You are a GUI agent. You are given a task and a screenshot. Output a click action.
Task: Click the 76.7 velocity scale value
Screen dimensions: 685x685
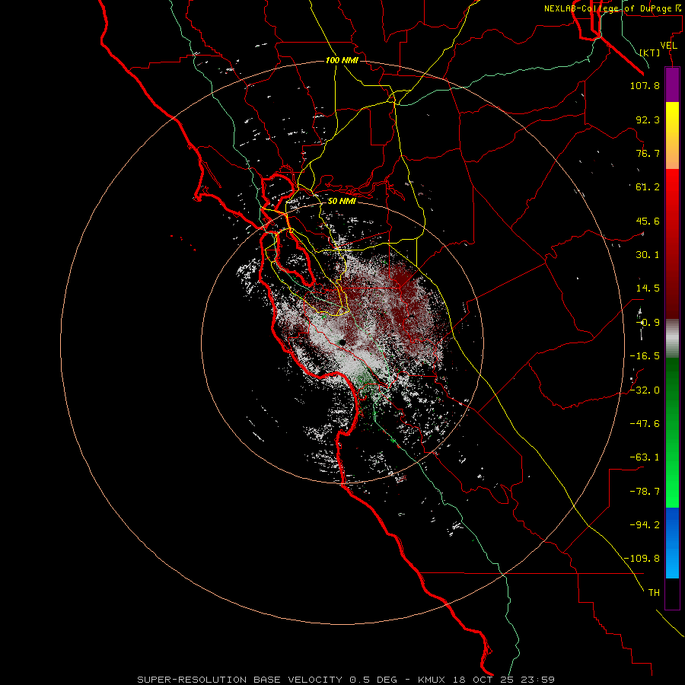pos(648,153)
